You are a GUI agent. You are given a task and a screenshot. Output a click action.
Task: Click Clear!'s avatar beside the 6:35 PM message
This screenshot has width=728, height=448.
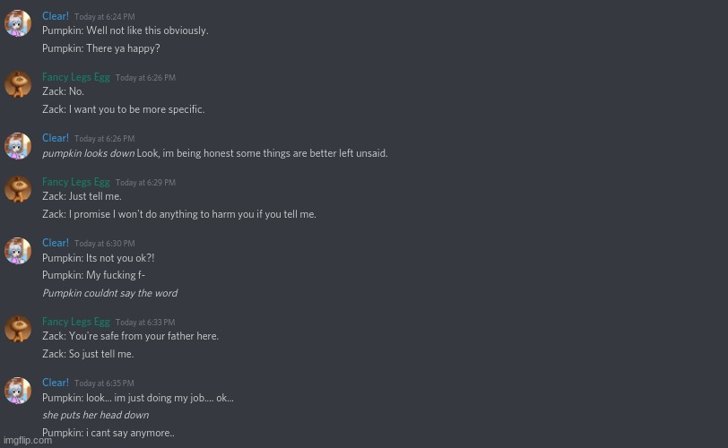pyautogui.click(x=18, y=391)
